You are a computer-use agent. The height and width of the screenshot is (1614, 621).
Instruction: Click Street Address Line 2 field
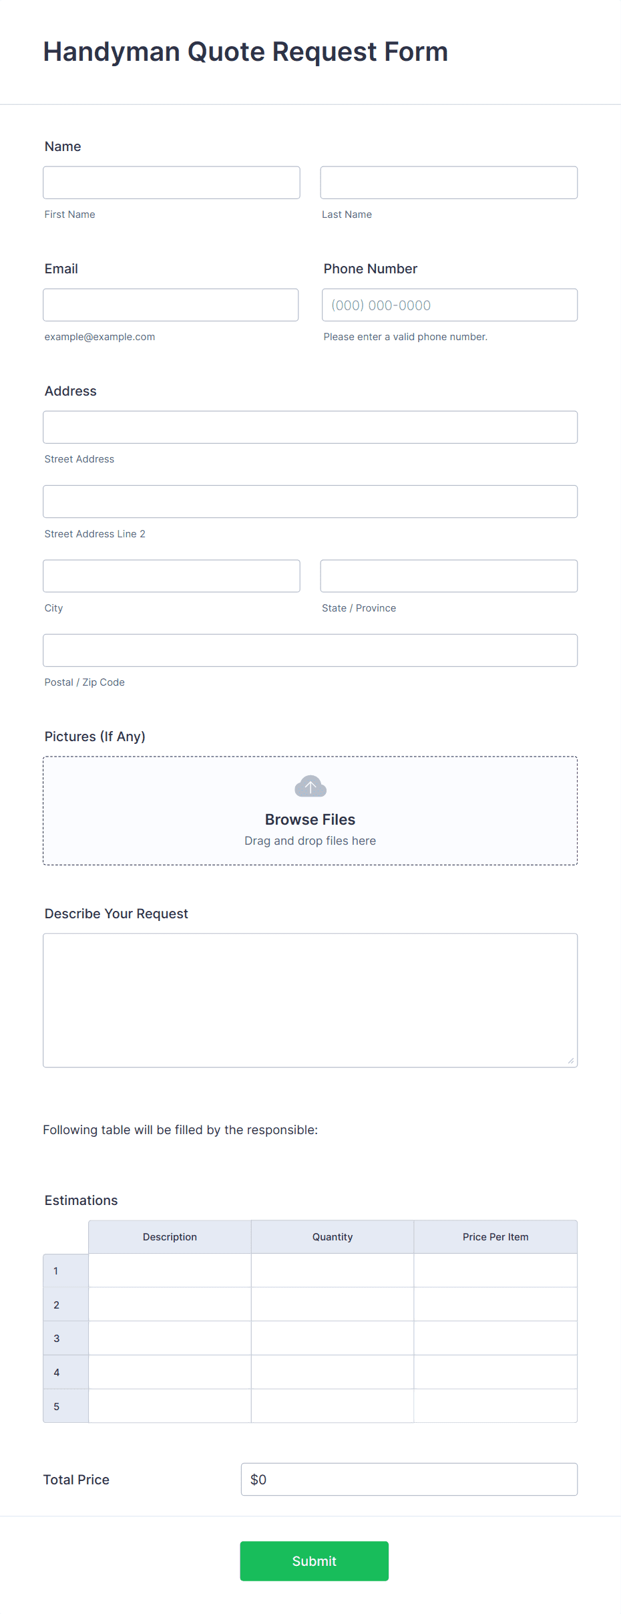tap(310, 501)
